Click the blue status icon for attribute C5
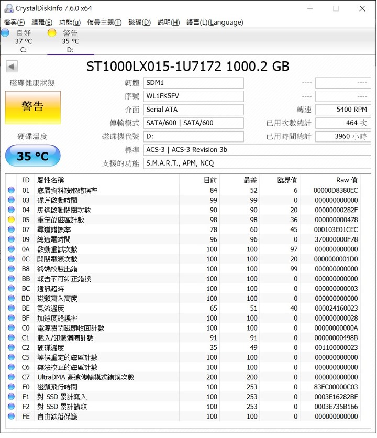 tap(11, 357)
